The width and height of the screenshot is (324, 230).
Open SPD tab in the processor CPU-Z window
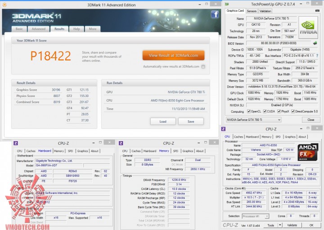coord(278,137)
